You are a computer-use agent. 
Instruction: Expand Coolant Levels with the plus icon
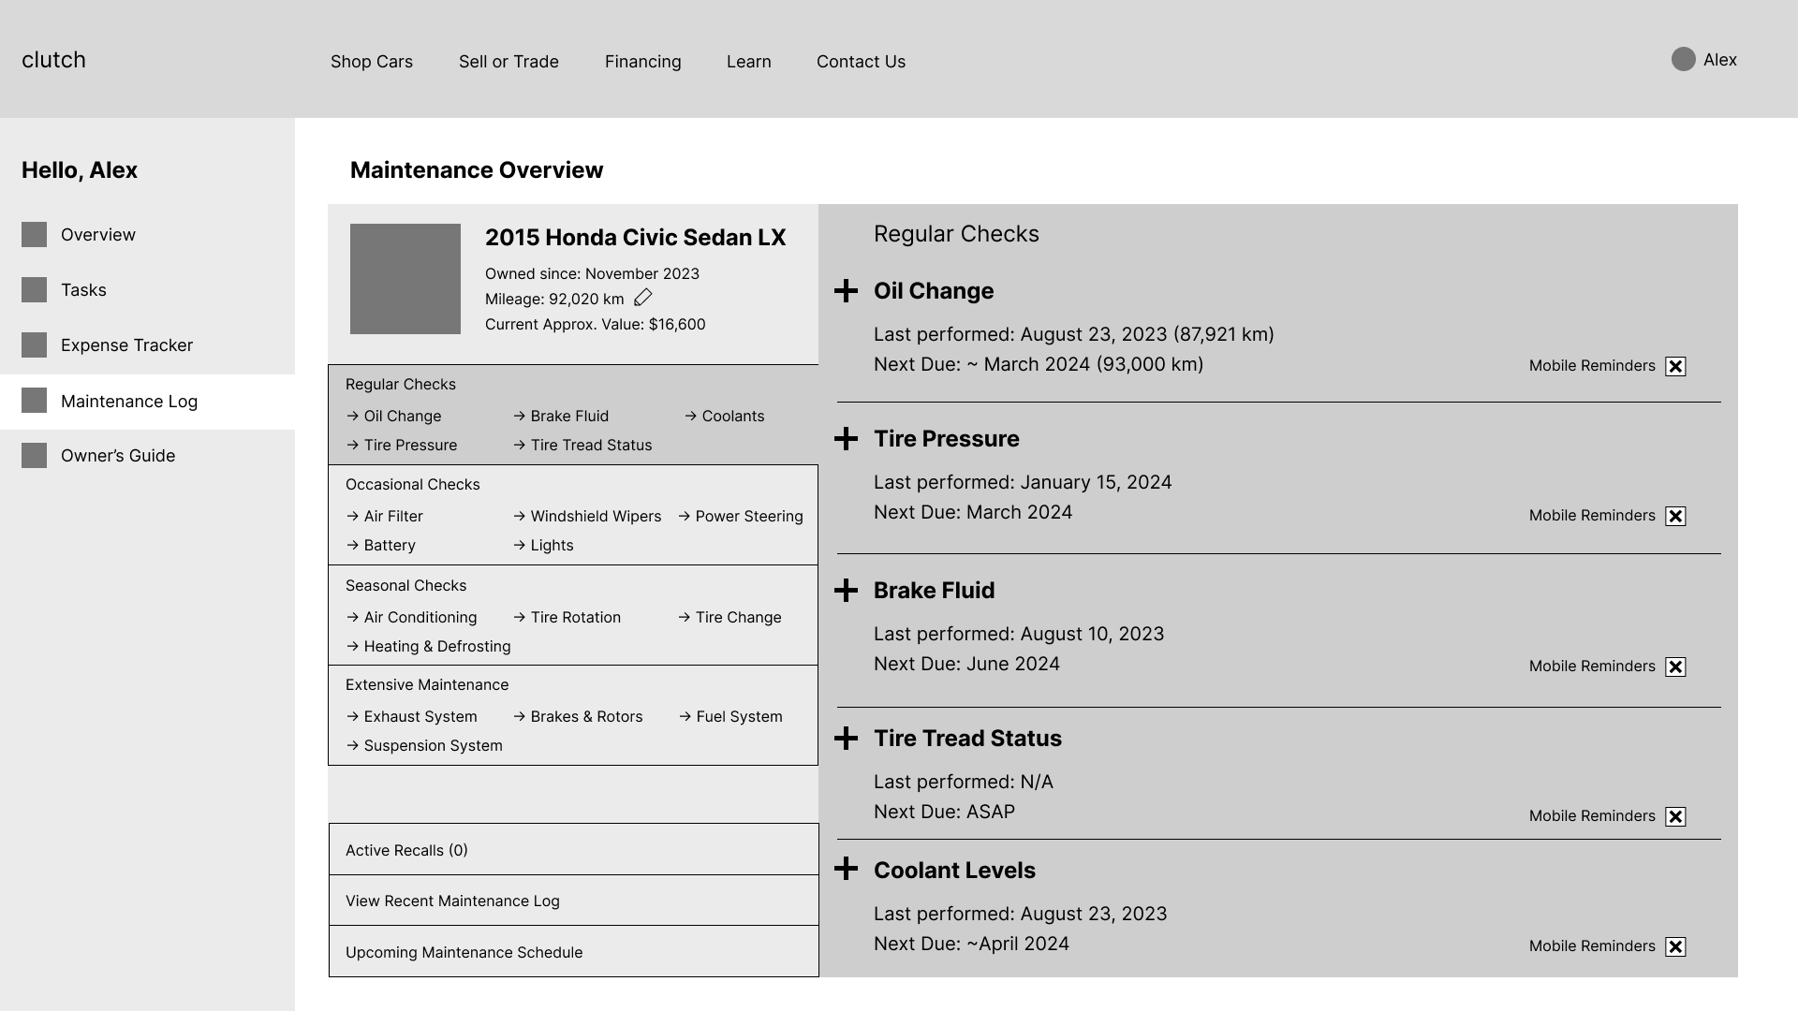(846, 868)
